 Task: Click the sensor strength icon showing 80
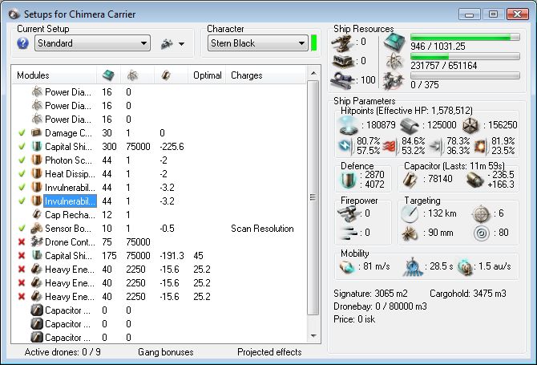pyautogui.click(x=482, y=233)
